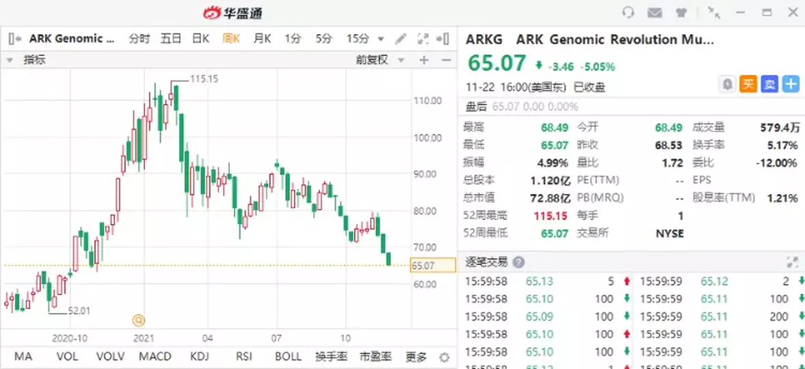Switch to the 1分 one-minute tab
This screenshot has height=369, width=805.
click(x=293, y=38)
